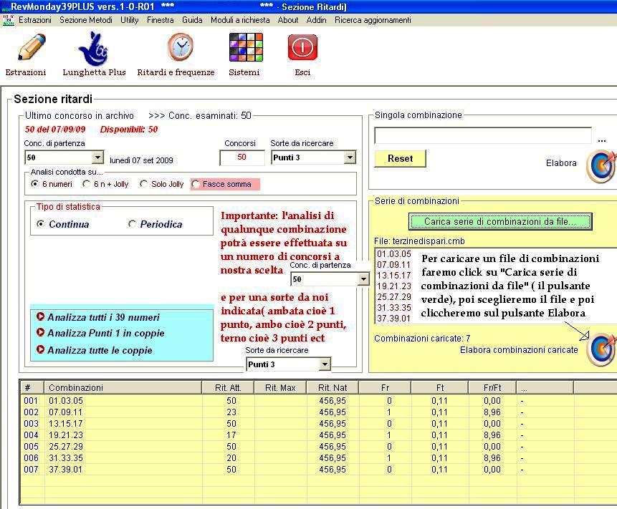Open the Estrazioni menu
Screen dimensions: 617x509
[35, 20]
